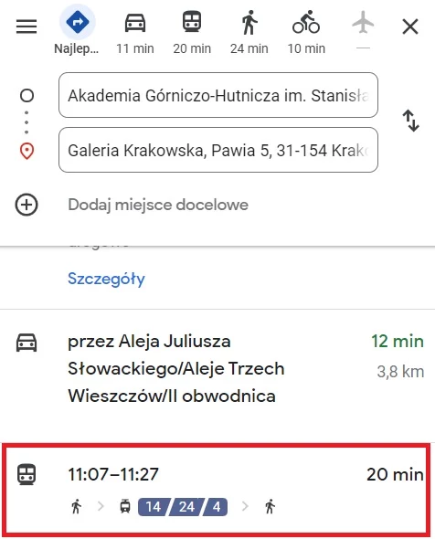Choose public transit mode, 20 min
Viewport: 435px width, 539px height.
click(x=192, y=33)
